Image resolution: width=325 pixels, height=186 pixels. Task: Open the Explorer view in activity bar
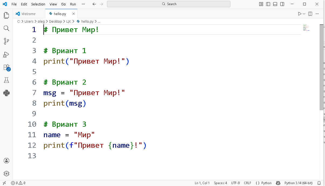point(6,15)
